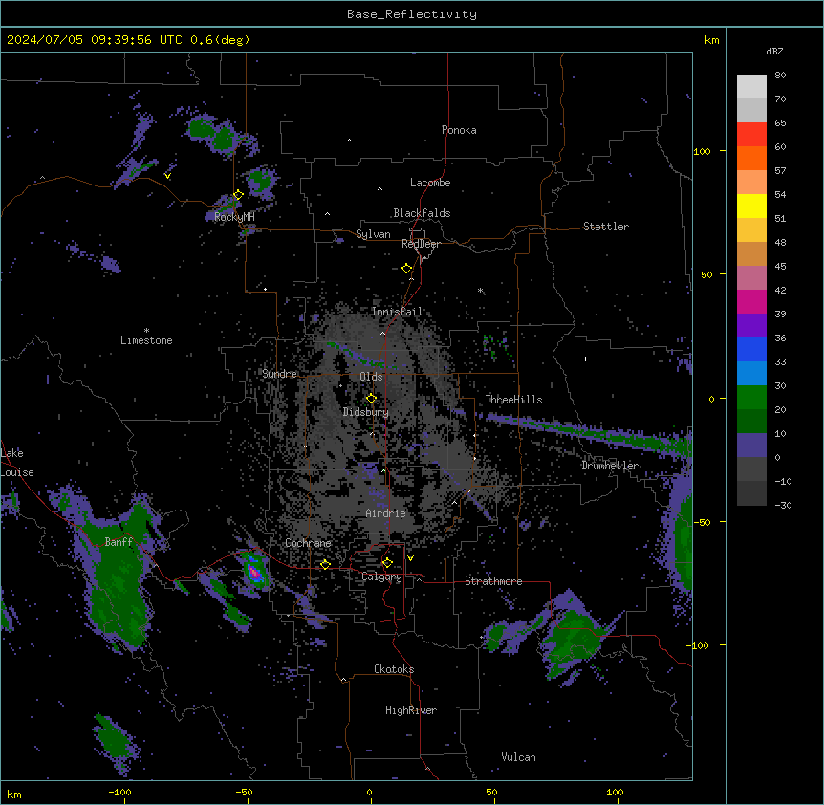This screenshot has height=805, width=824.
Task: Click the Lacombe town label
Action: click(430, 183)
